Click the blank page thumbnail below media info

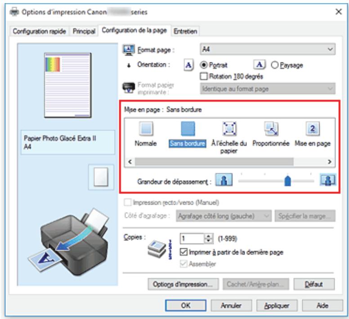(101, 177)
